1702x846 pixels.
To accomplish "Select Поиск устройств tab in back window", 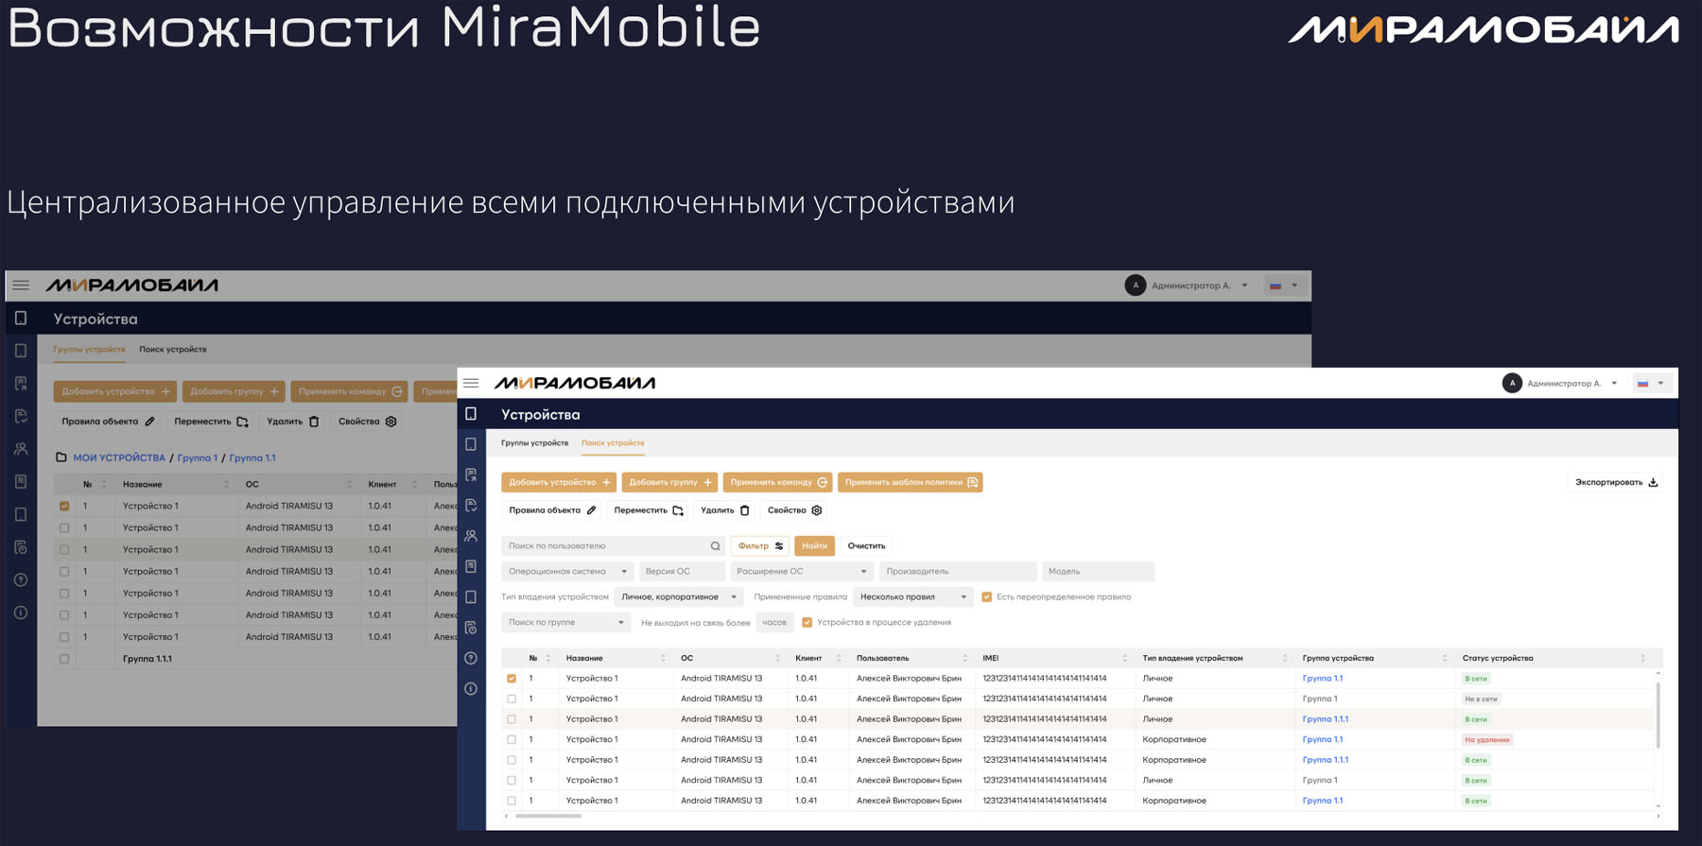I will click(x=173, y=350).
